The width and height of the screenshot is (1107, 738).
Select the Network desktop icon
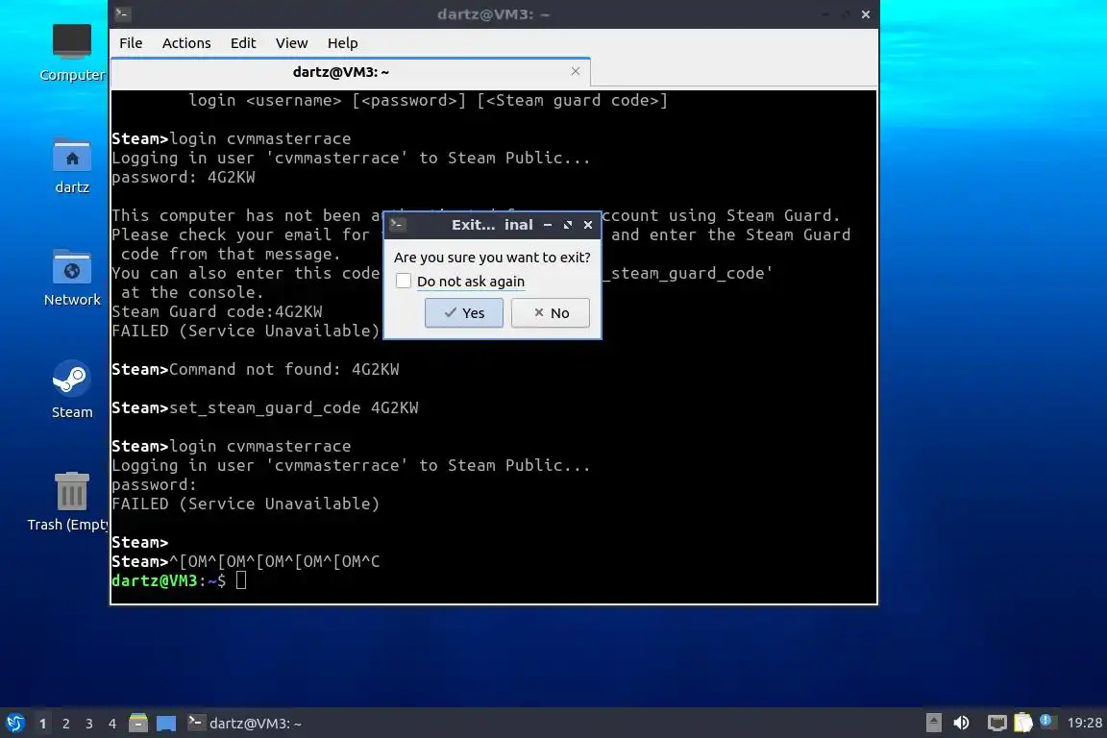[72, 279]
